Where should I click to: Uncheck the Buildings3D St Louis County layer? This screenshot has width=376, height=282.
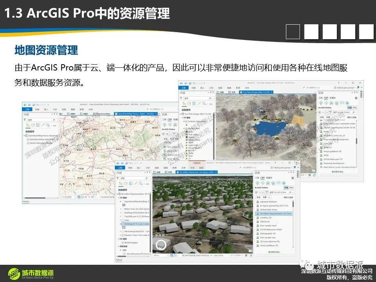point(123,224)
